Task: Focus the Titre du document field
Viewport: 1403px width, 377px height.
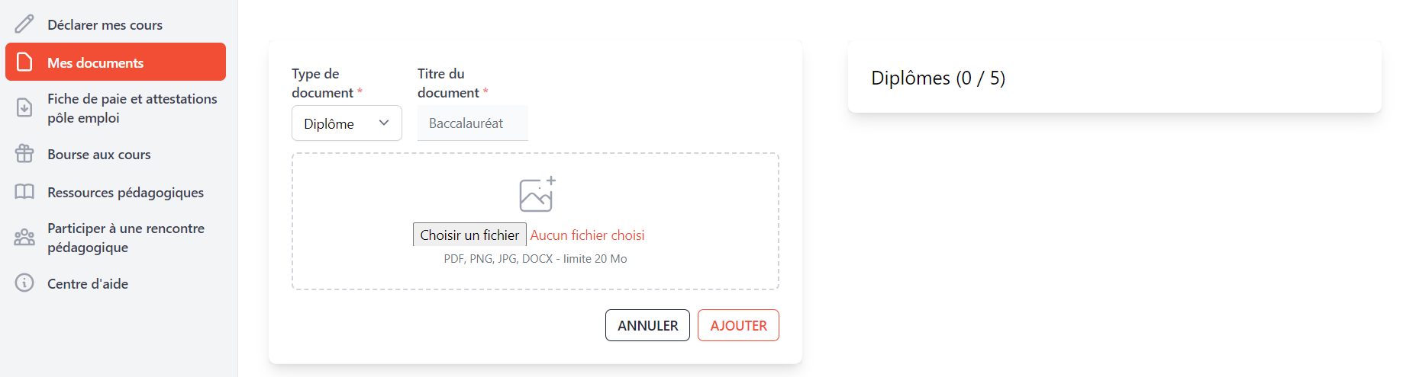Action: (472, 123)
